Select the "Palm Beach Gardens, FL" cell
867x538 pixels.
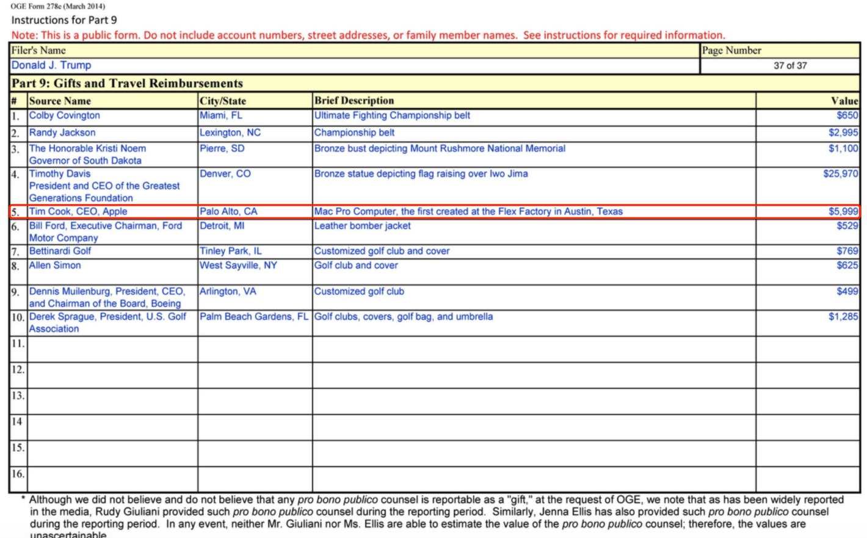[x=254, y=316]
